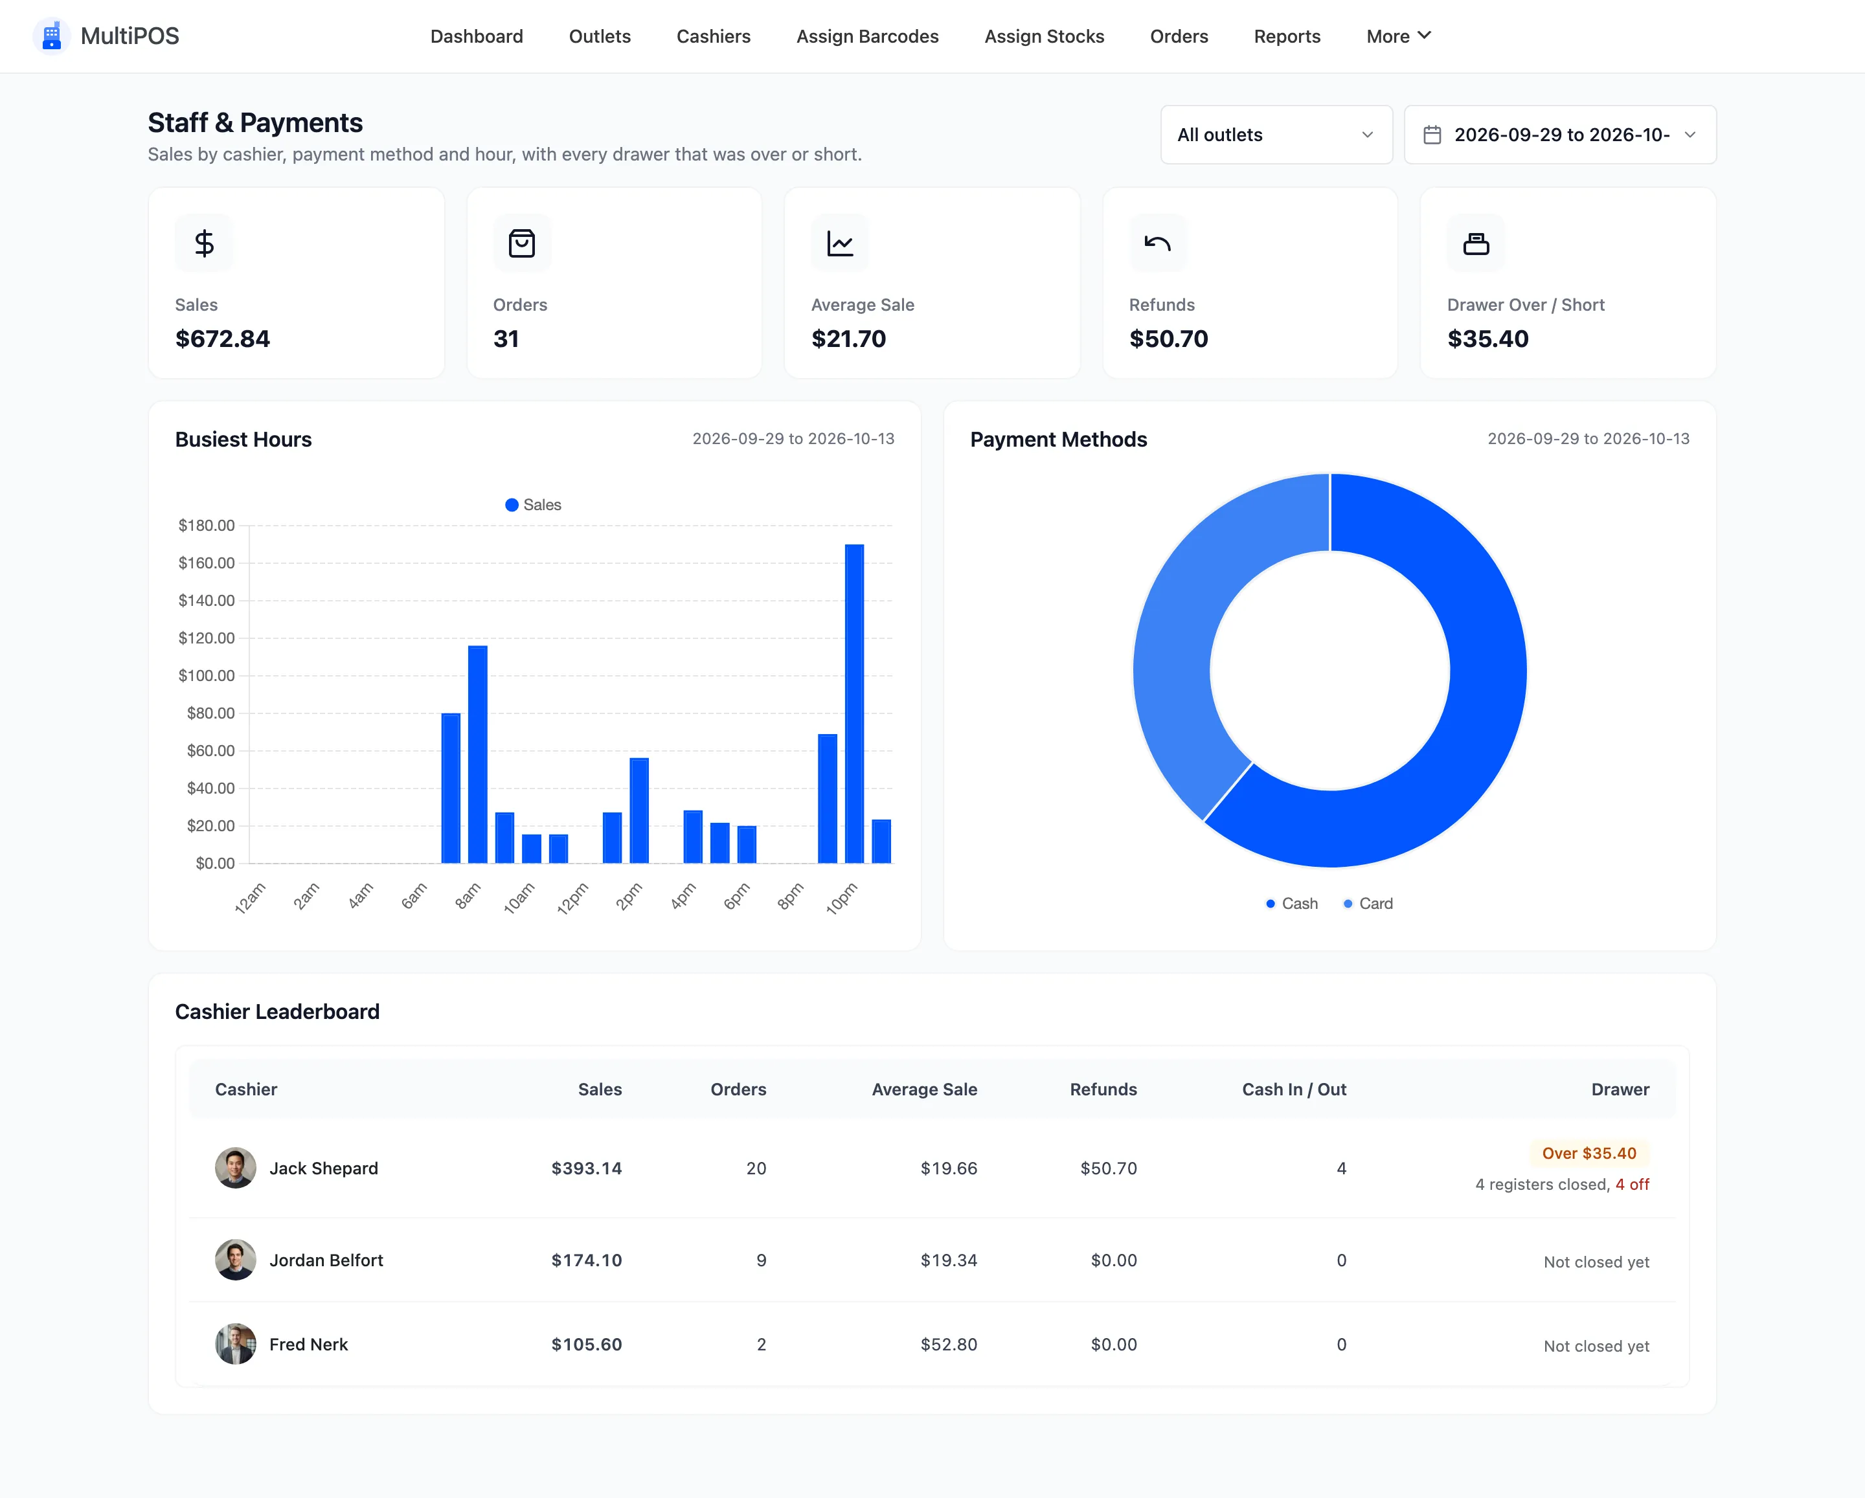Click the Drawer column header
1865x1498 pixels.
click(x=1620, y=1089)
